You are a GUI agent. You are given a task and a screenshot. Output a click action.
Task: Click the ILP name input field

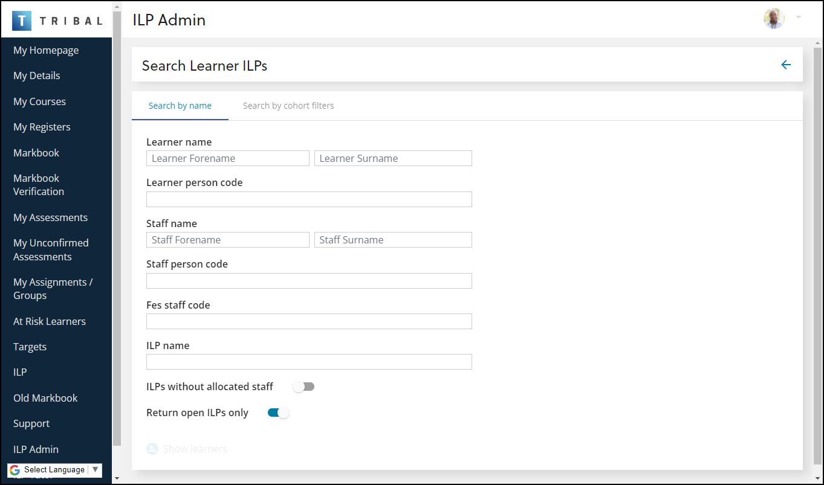[309, 361]
